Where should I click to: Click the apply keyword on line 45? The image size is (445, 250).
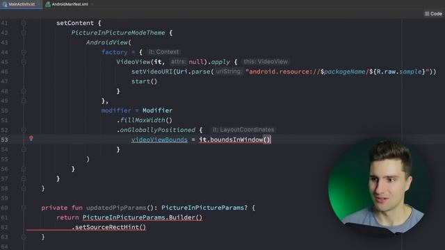pyautogui.click(x=220, y=62)
